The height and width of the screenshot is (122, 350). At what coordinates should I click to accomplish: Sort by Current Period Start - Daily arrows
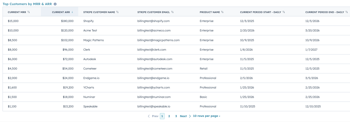pos(284,12)
